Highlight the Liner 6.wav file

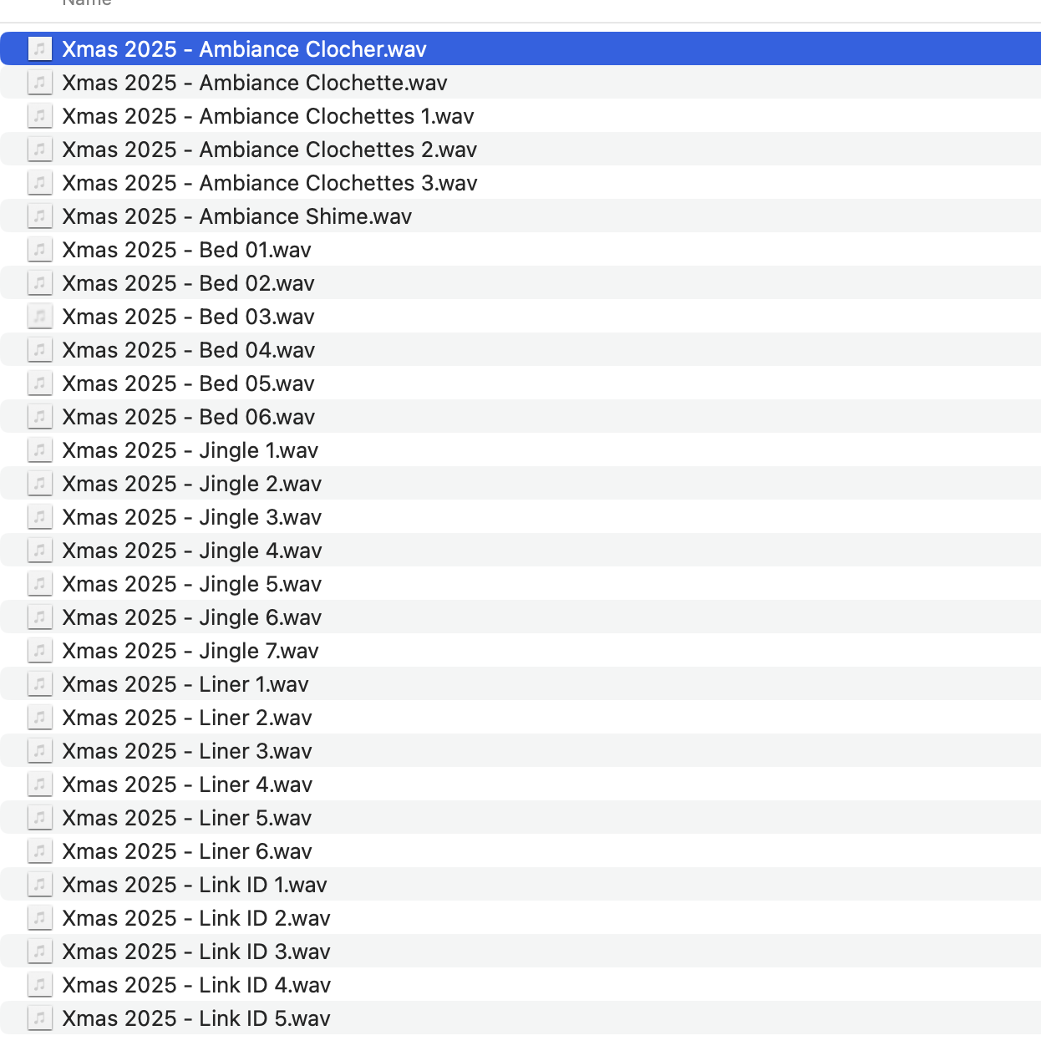(187, 851)
